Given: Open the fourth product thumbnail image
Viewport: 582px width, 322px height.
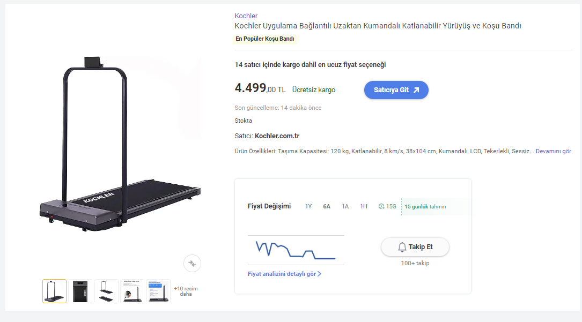Looking at the screenshot, I should pos(132,291).
